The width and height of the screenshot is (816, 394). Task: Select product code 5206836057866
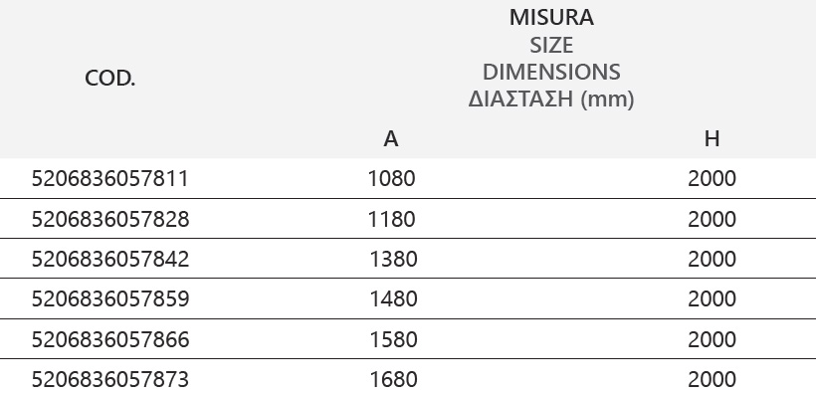click(x=110, y=339)
